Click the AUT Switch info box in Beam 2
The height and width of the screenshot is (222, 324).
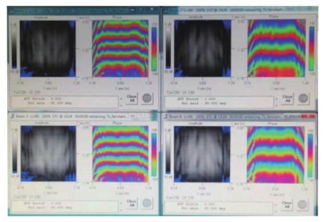pos(219,102)
